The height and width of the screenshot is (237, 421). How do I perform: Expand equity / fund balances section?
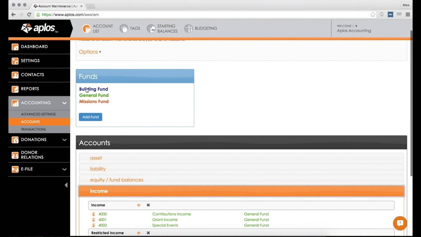(241, 180)
